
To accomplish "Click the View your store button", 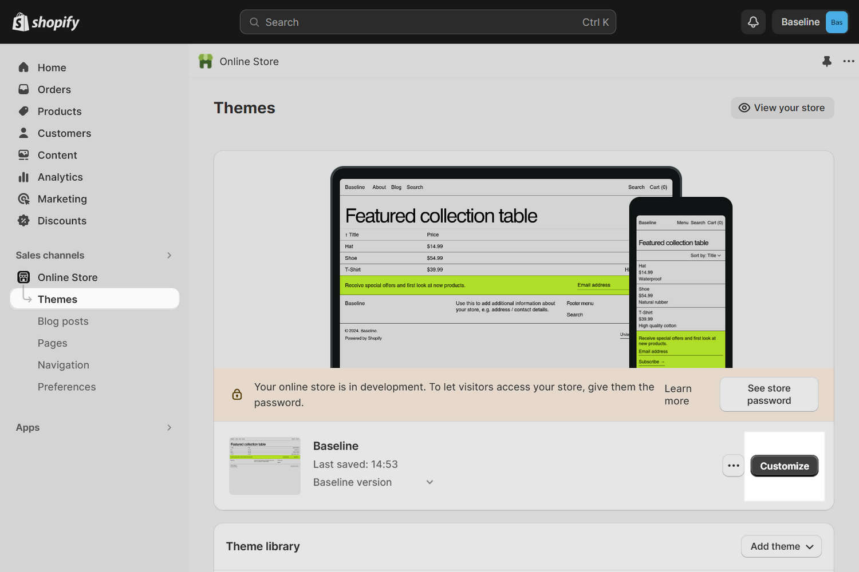I will pyautogui.click(x=782, y=108).
